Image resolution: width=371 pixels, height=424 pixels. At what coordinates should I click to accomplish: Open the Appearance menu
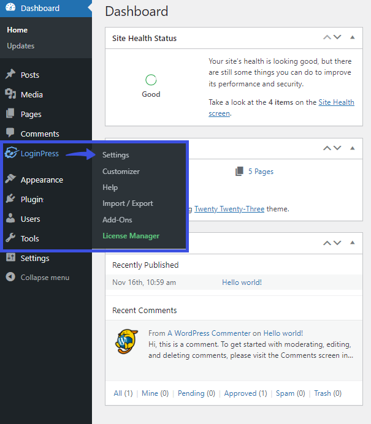42,180
